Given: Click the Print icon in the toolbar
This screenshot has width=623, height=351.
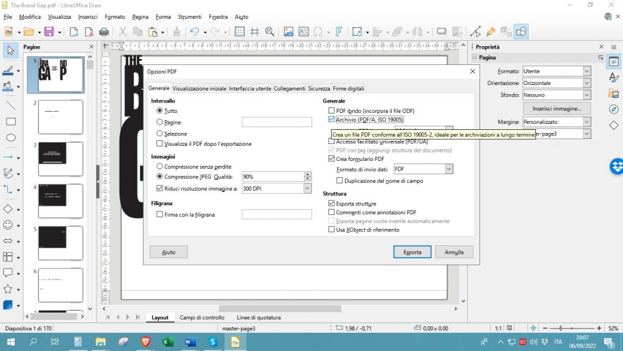Looking at the screenshot, I should (x=103, y=32).
